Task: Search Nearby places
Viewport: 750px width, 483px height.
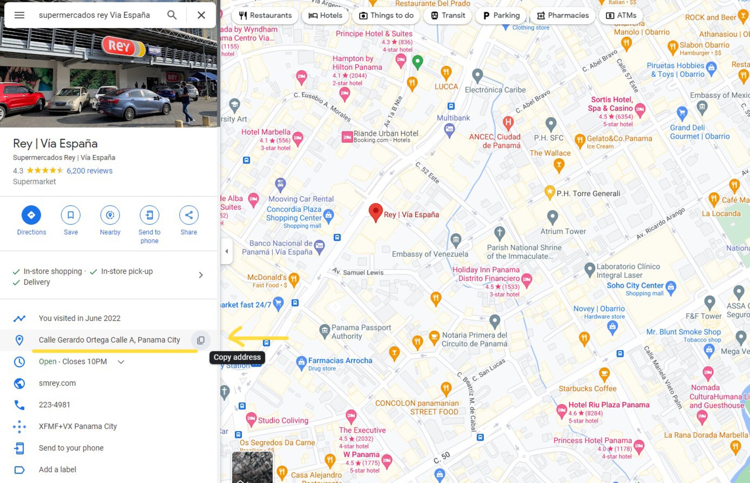Action: point(110,221)
